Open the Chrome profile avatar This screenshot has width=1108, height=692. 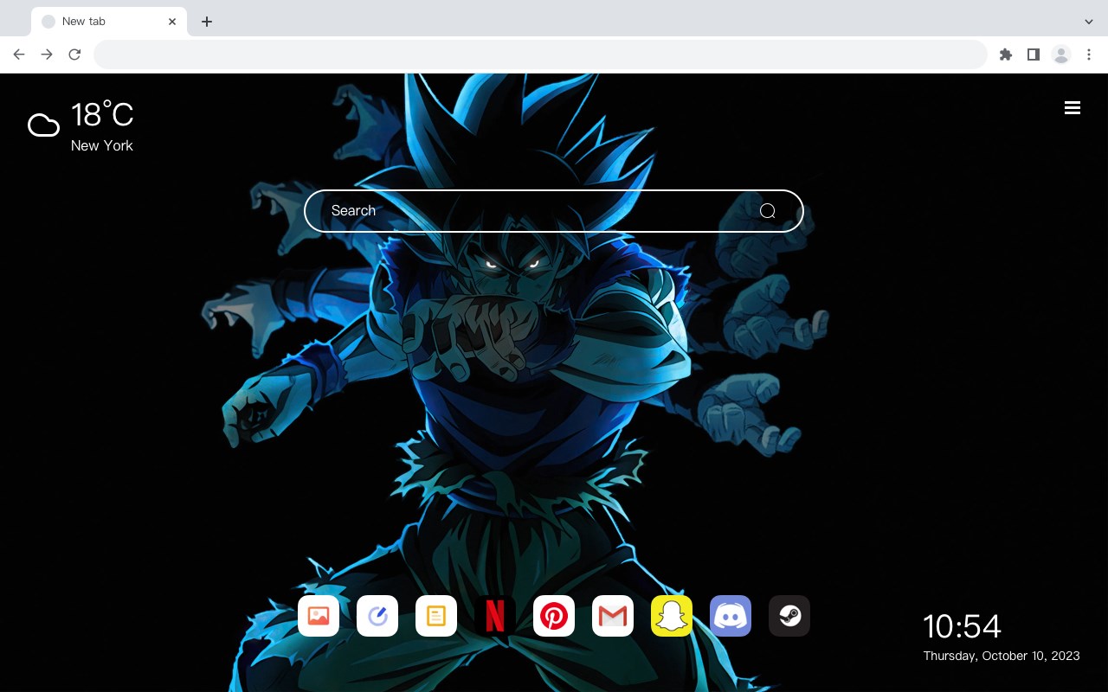tap(1061, 54)
